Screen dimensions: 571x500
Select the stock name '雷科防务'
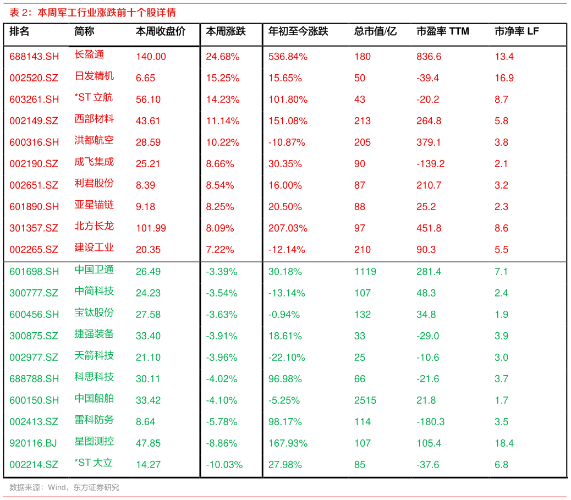(94, 420)
